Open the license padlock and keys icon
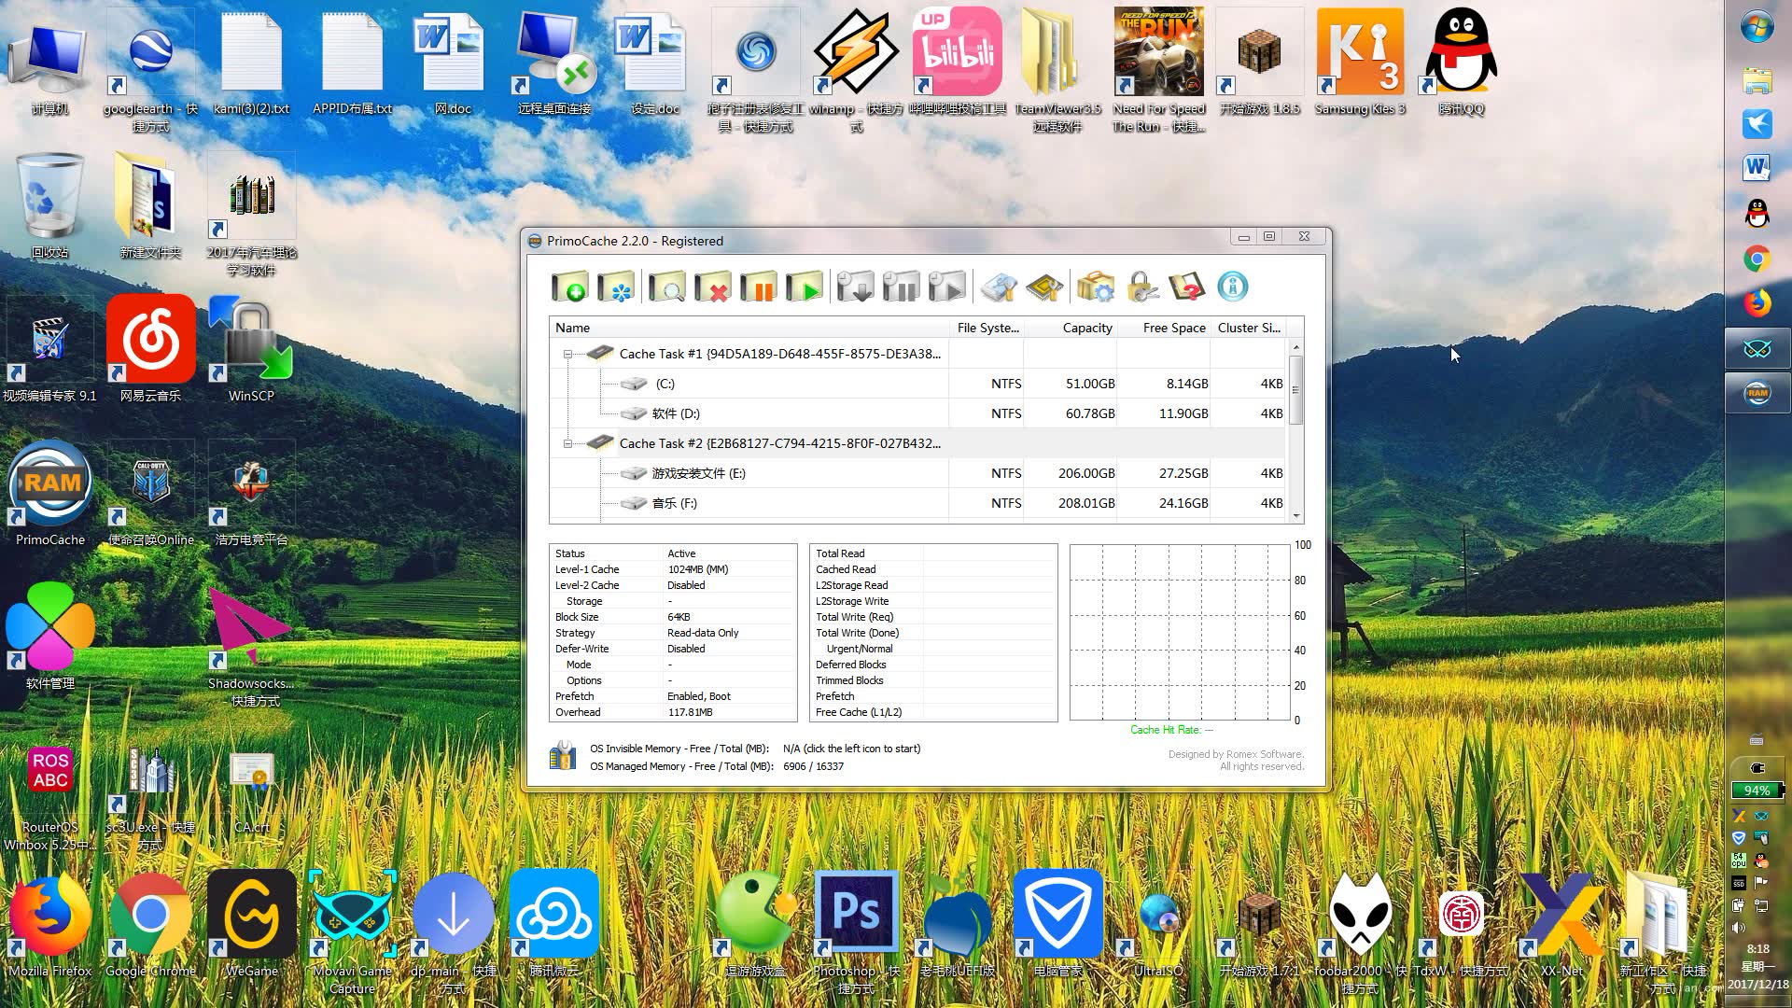This screenshot has height=1008, width=1792. point(1141,287)
